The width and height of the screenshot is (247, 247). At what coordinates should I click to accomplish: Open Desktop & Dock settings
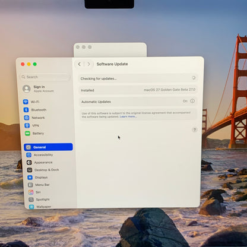[x=43, y=170]
